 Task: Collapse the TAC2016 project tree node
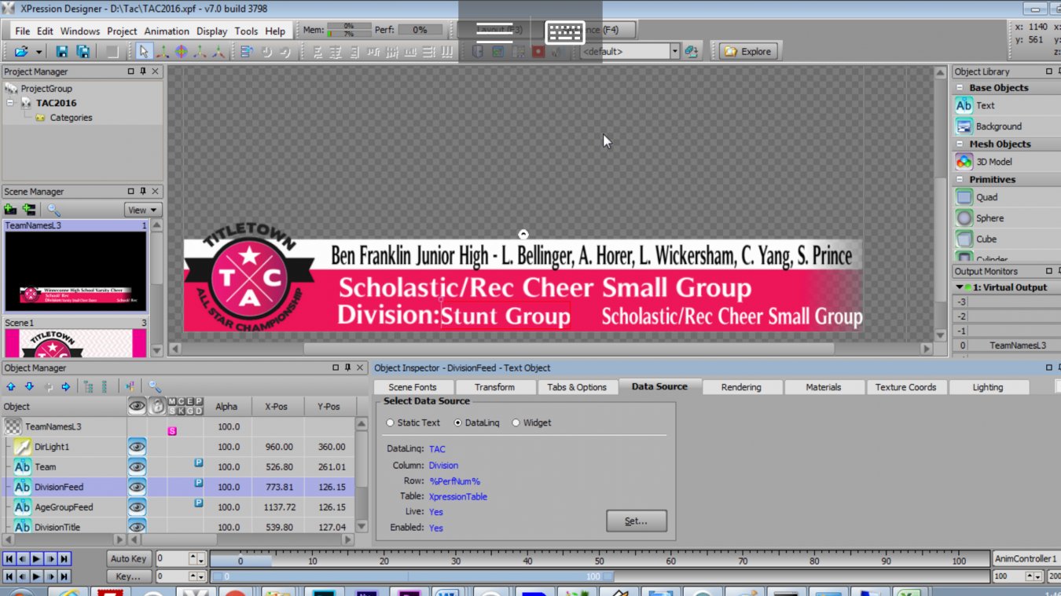coord(10,103)
